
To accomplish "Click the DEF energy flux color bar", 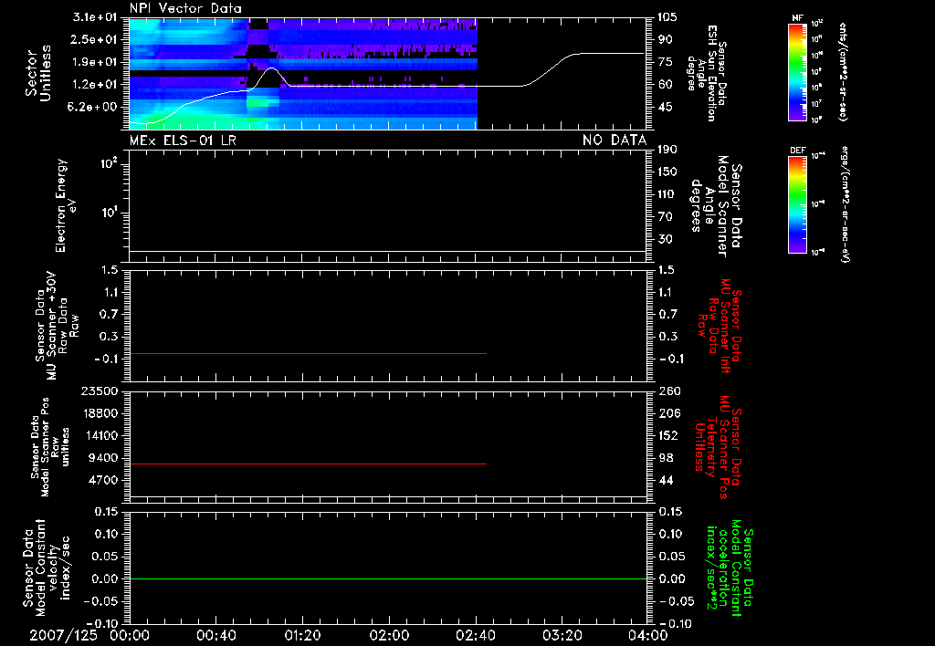I will pyautogui.click(x=797, y=204).
